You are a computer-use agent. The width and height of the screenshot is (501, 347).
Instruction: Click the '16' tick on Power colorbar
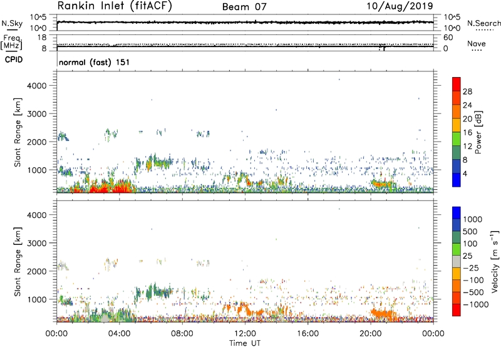pos(467,132)
